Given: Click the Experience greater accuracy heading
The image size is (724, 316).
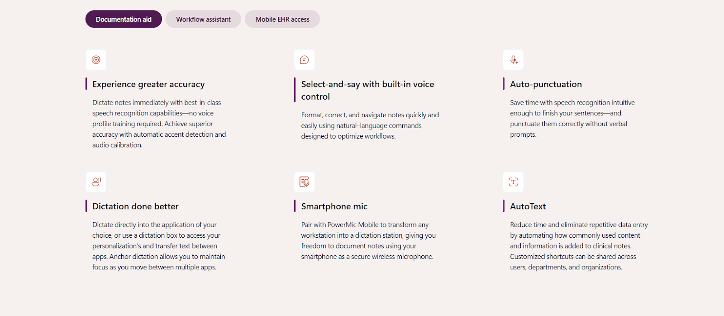Looking at the screenshot, I should point(148,84).
